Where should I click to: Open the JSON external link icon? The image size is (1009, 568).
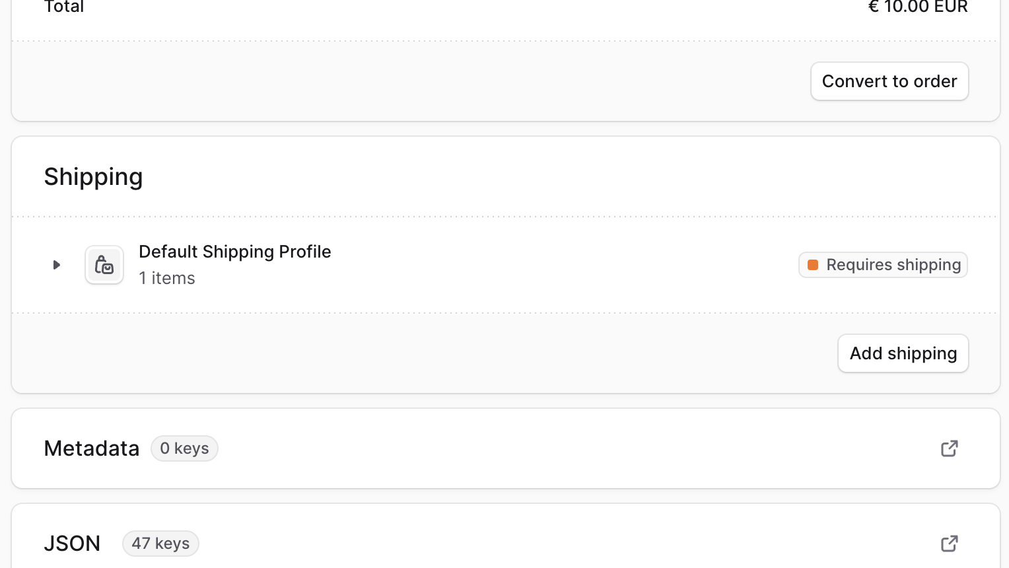coord(949,543)
